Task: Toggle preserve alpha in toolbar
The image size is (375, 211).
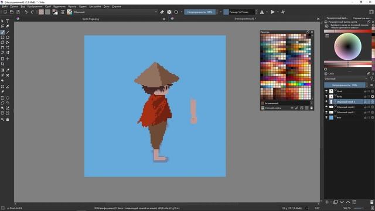Action: (x=169, y=12)
